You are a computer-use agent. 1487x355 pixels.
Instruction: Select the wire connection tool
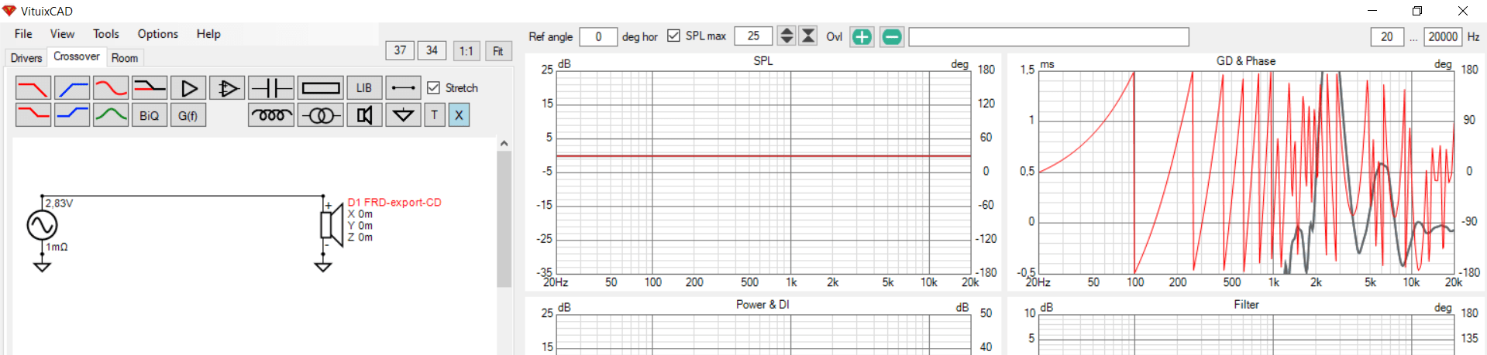click(x=403, y=88)
